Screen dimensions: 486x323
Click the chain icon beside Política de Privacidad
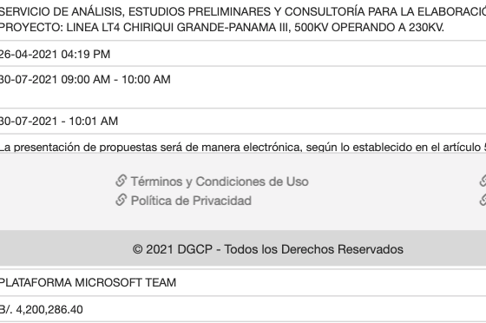(x=121, y=200)
